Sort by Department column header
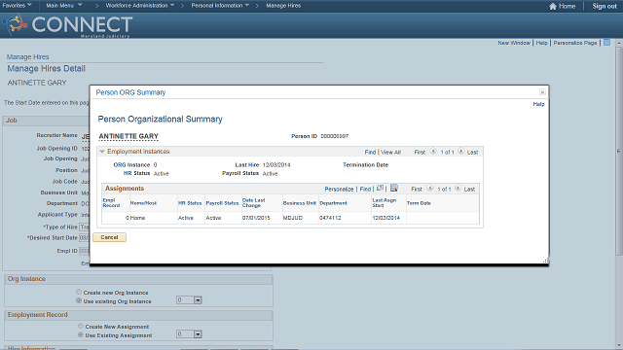Screen dimensions: 623x350 (333, 203)
